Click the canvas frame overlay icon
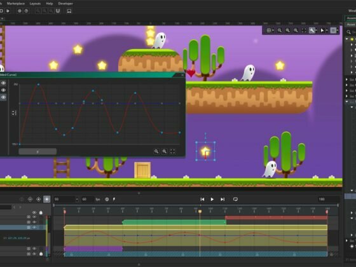This screenshot has height=267, width=356. [333, 31]
